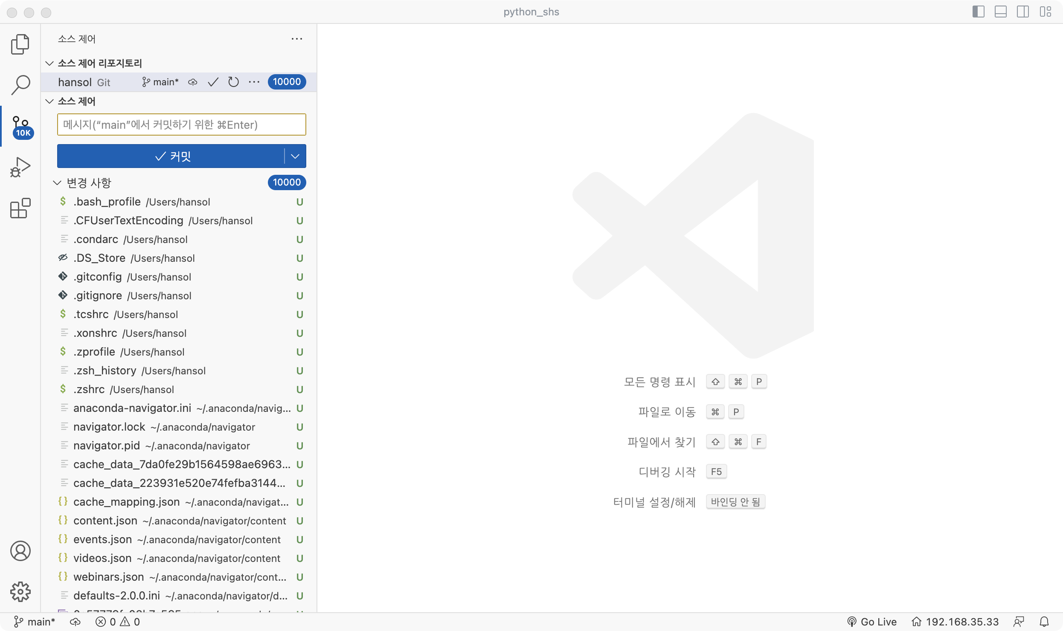Select .zshrc file in changes list
Viewport: 1063px width, 631px height.
click(x=179, y=389)
